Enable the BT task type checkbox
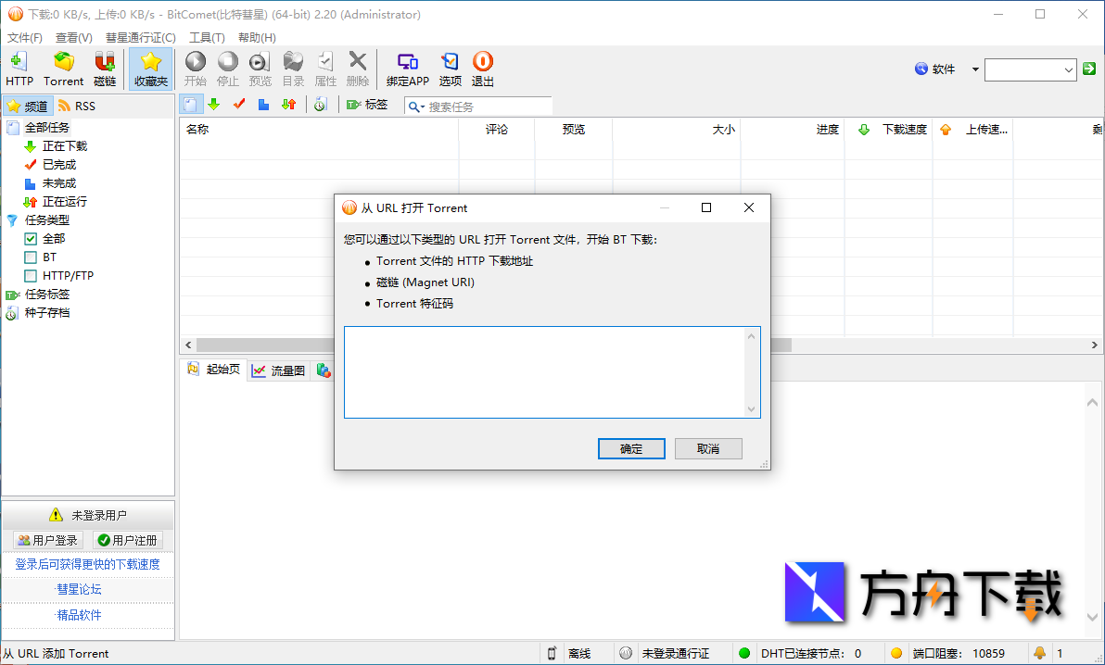Screen dimensions: 1105x665 click(31, 257)
